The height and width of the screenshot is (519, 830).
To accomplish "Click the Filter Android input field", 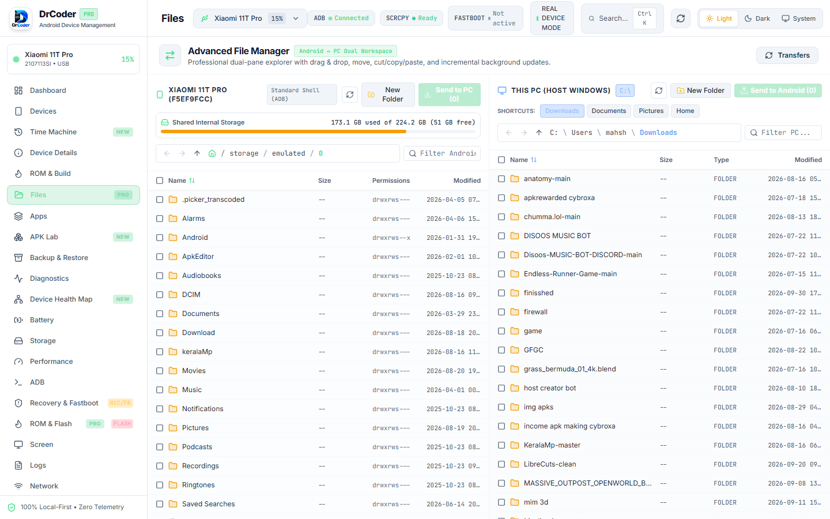I will pos(443,153).
